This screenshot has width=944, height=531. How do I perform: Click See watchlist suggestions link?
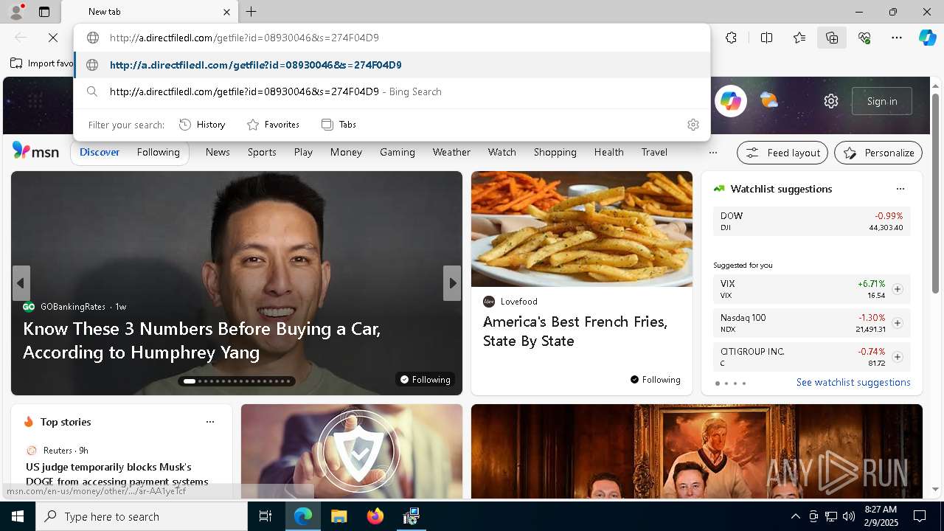tap(853, 382)
